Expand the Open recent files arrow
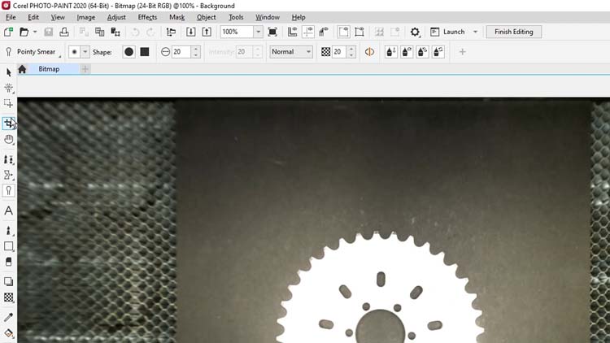The width and height of the screenshot is (610, 343). click(35, 32)
